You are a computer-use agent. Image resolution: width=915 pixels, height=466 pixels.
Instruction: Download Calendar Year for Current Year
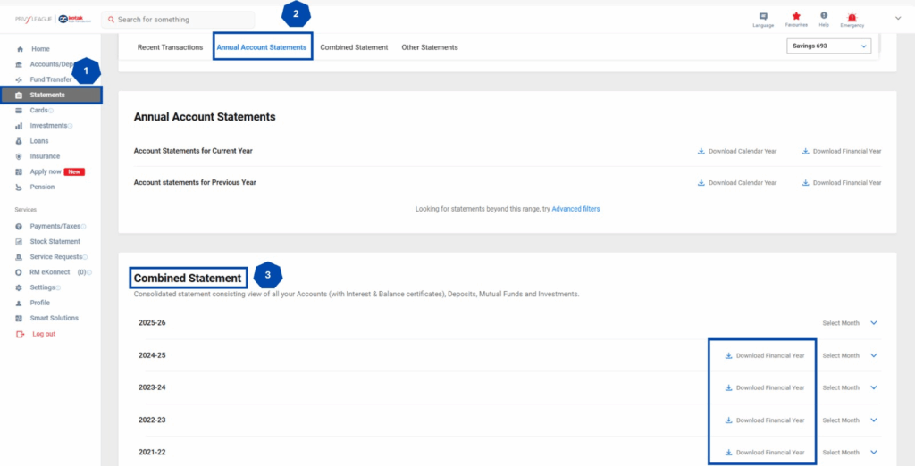click(737, 151)
